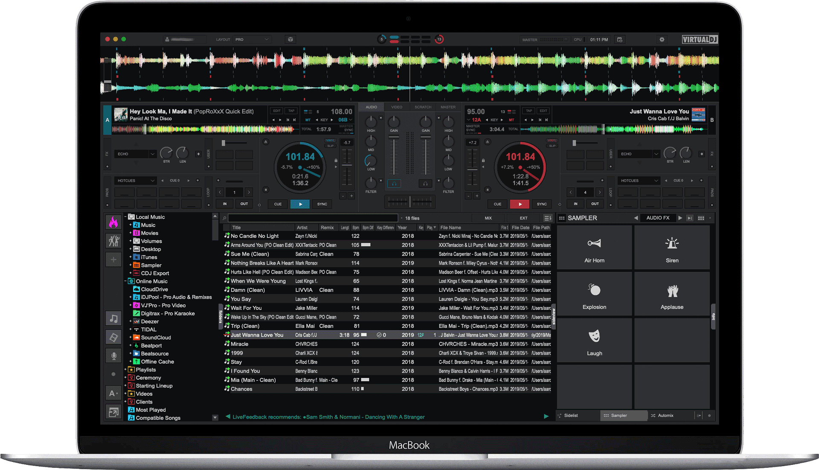The width and height of the screenshot is (819, 470).
Task: Toggle headphone cue for left deck
Action: [394, 184]
